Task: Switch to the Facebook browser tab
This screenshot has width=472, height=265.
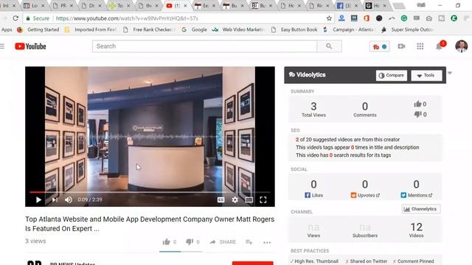Action: point(347,6)
